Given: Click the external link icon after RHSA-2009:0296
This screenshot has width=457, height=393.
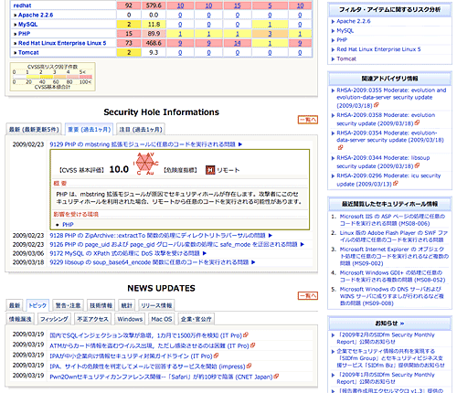Looking at the screenshot, I should tap(396, 184).
